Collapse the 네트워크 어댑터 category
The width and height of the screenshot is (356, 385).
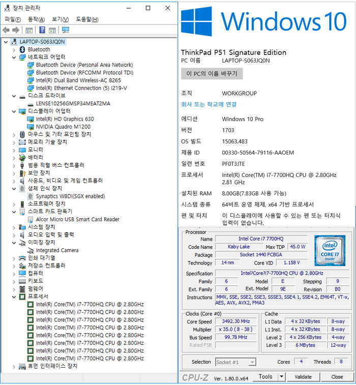tap(14, 57)
